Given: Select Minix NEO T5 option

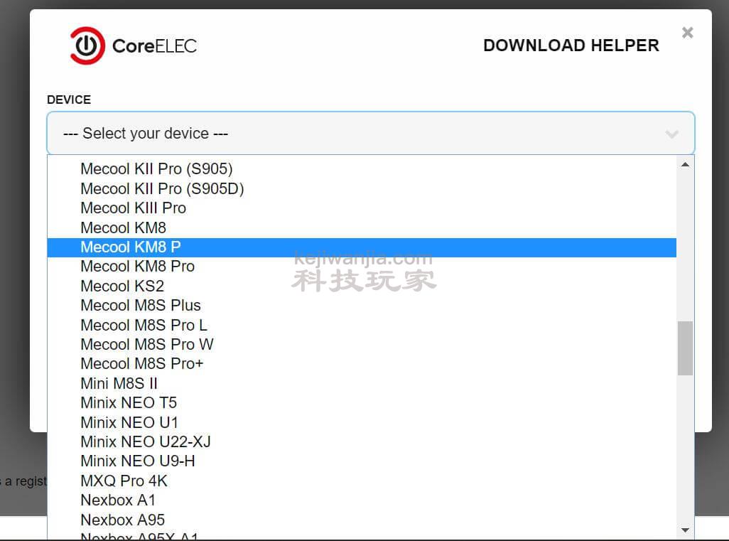Looking at the screenshot, I should pos(362,402).
